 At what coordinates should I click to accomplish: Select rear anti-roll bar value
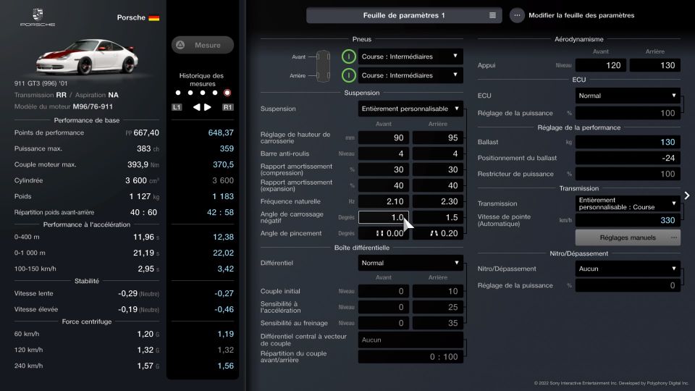pos(438,154)
